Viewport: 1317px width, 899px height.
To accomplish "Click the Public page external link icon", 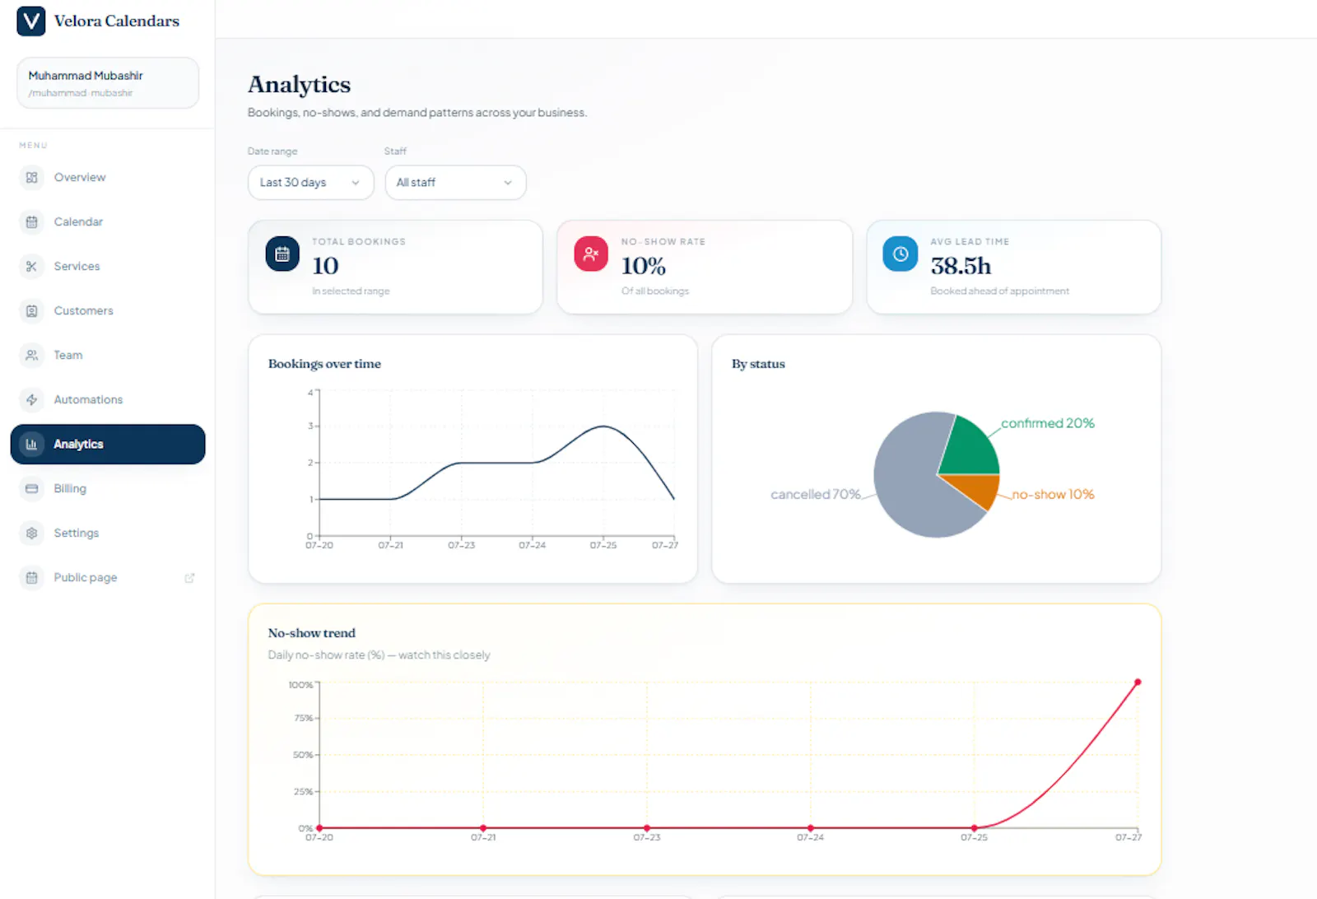I will coord(189,578).
